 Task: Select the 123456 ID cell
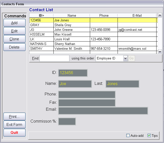(41, 20)
